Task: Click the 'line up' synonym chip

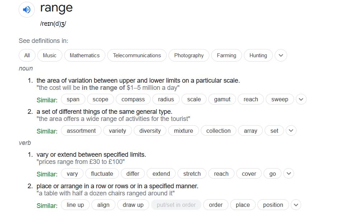Action: pyautogui.click(x=75, y=205)
